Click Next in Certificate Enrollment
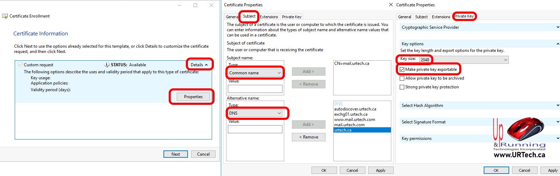The width and height of the screenshot is (560, 176). (x=176, y=154)
